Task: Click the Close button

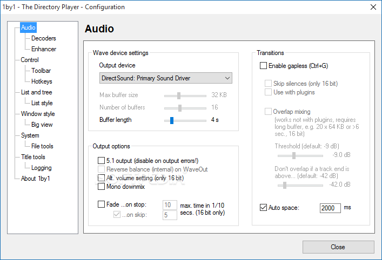Action: 338,247
